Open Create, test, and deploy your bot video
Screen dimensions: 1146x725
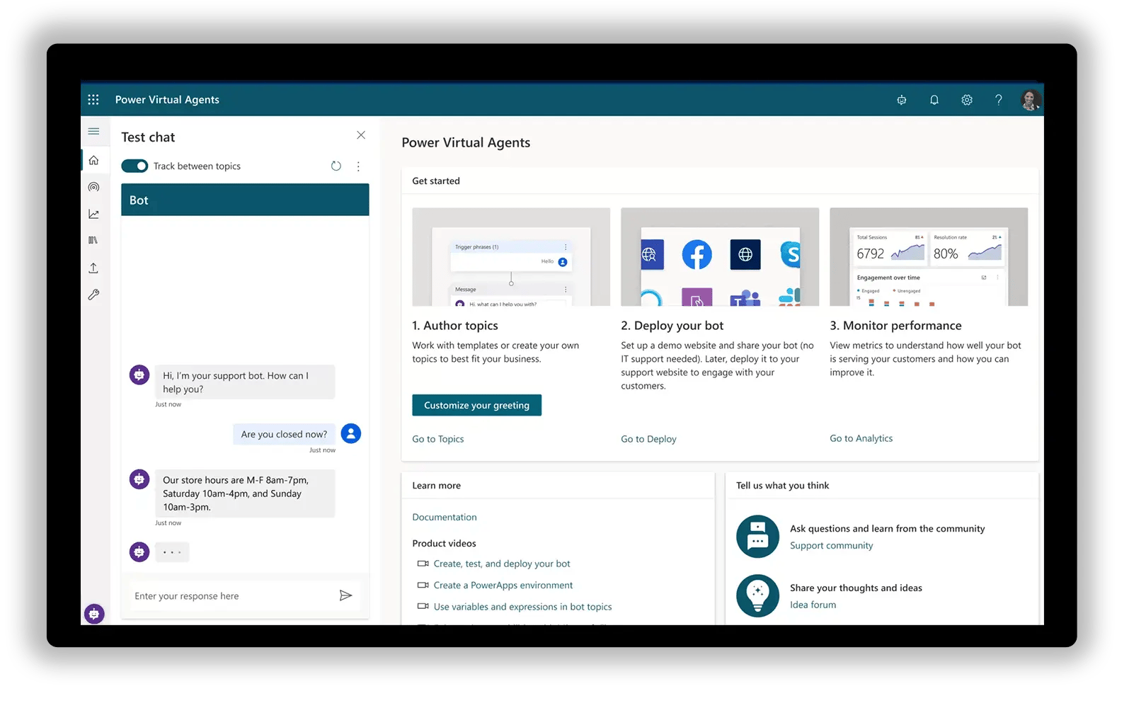pyautogui.click(x=502, y=564)
